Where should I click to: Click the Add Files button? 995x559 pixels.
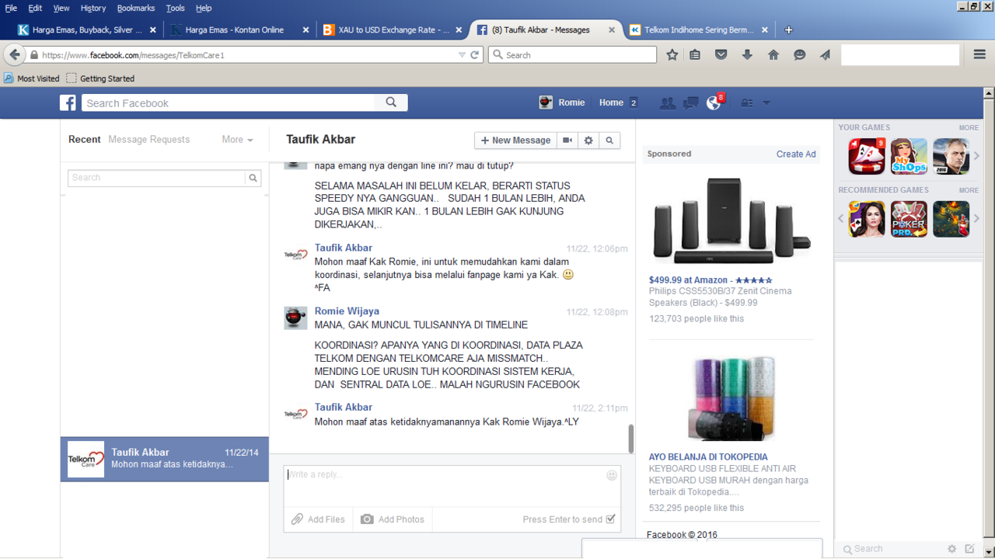[318, 519]
